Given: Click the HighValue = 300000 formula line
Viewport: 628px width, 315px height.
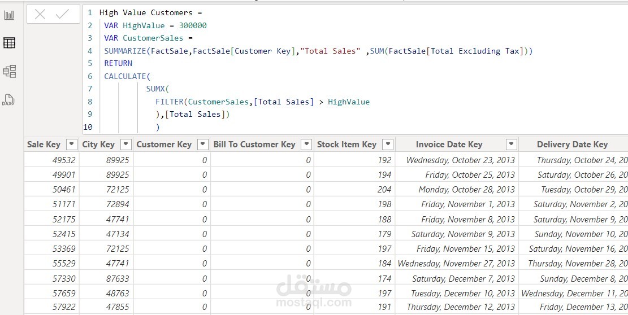Looking at the screenshot, I should 155,25.
